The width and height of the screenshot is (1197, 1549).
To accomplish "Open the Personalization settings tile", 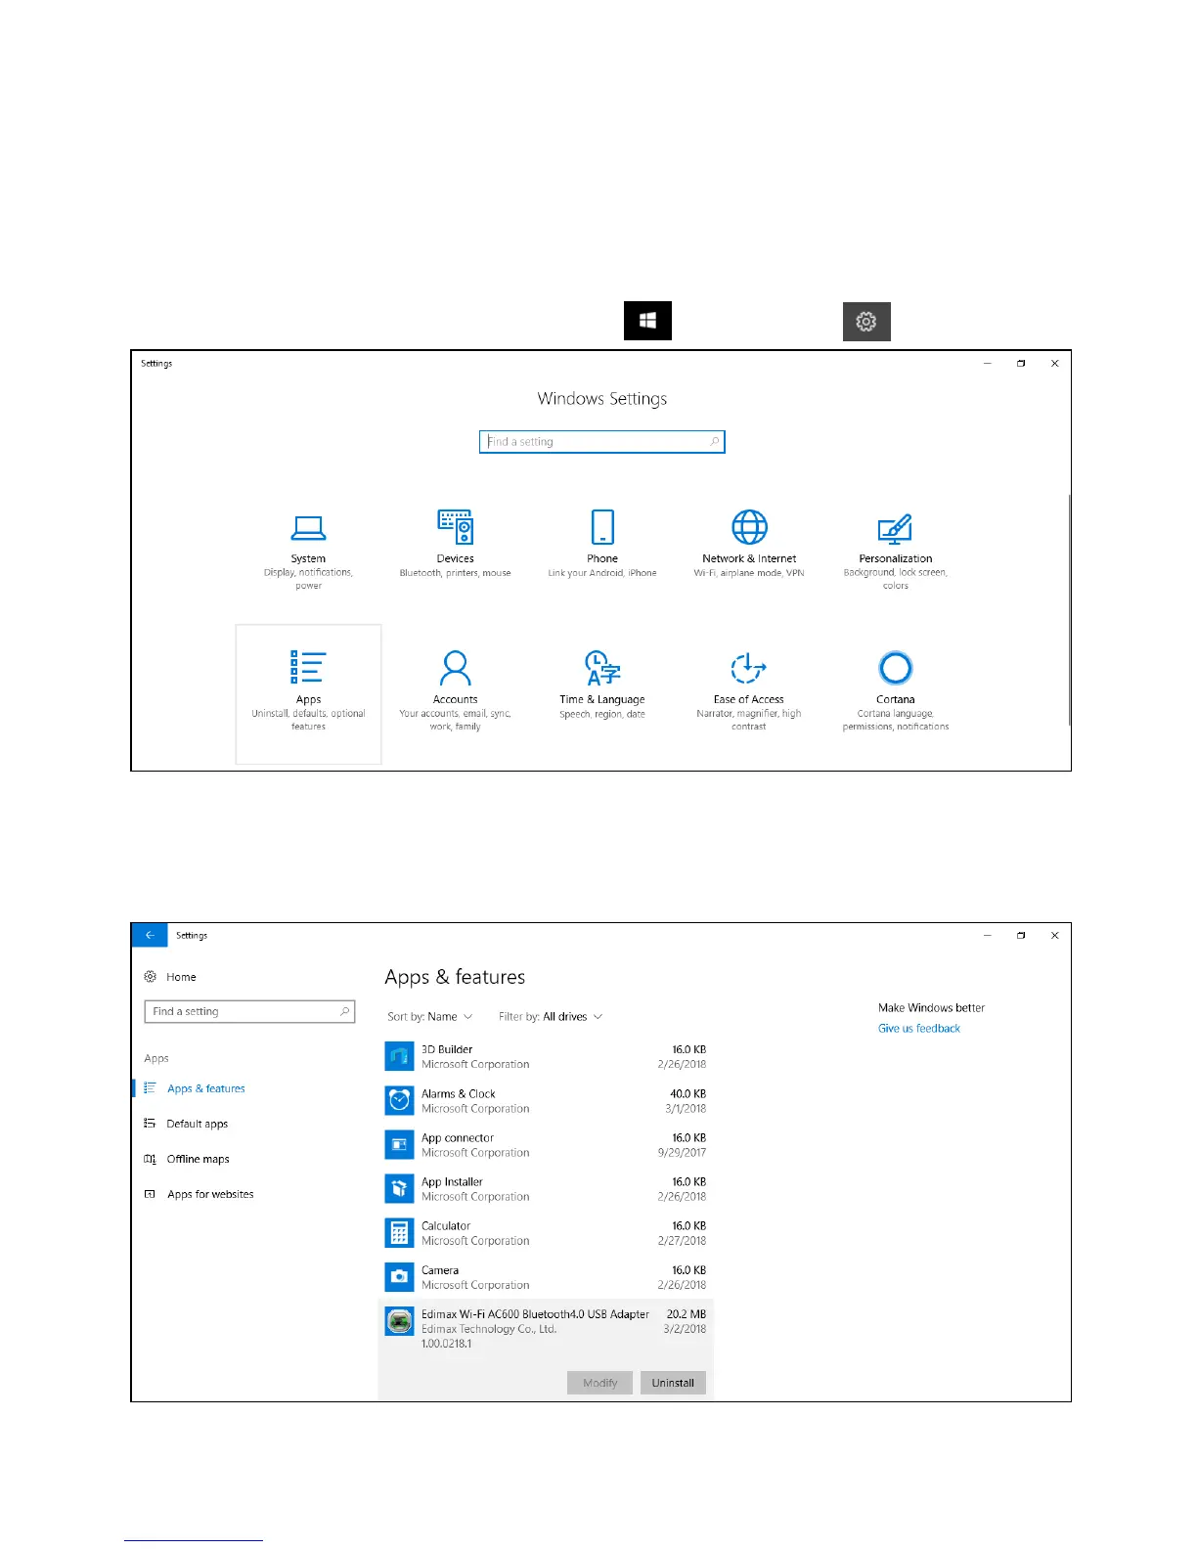I will (896, 552).
